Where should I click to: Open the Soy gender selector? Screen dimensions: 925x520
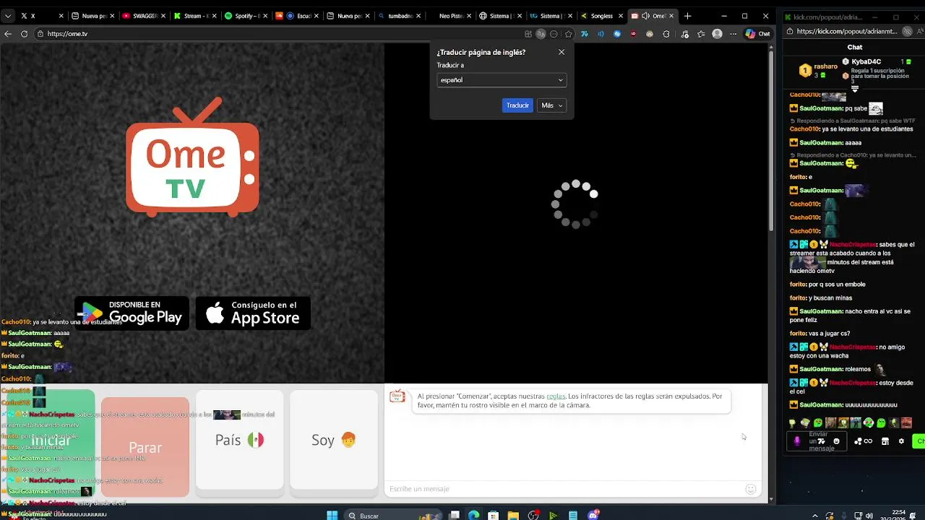[x=334, y=440]
